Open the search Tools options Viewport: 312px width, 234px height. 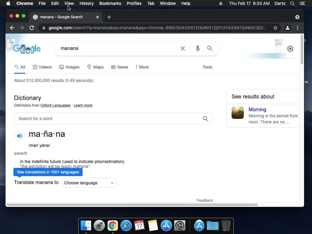tap(207, 67)
